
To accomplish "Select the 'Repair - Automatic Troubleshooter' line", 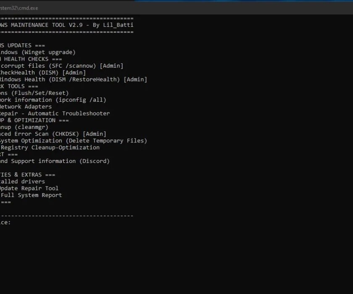I will (55, 113).
